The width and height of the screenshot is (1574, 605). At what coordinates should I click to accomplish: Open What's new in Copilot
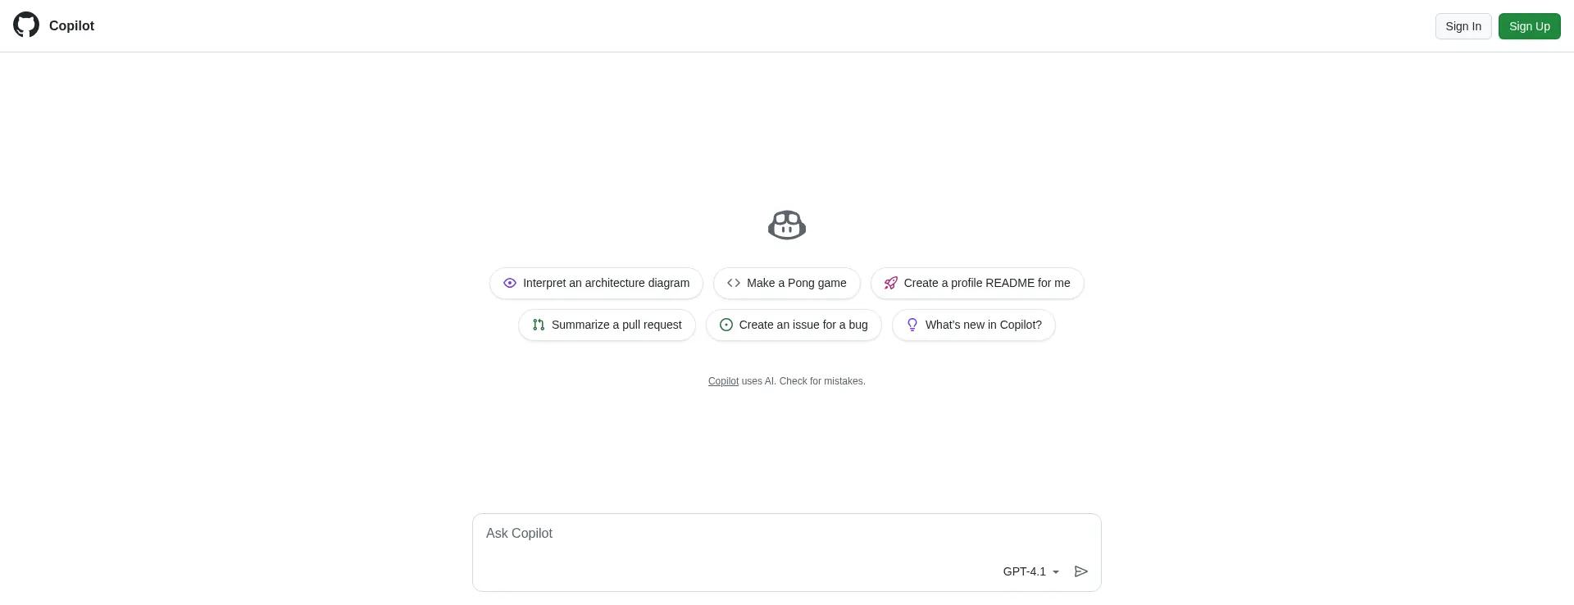click(x=984, y=325)
